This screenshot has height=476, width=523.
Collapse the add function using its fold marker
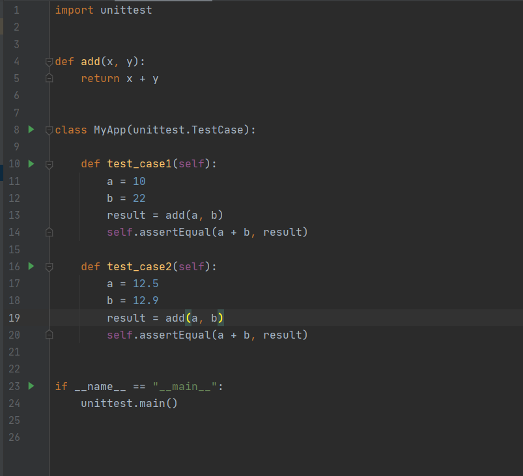[x=48, y=61]
